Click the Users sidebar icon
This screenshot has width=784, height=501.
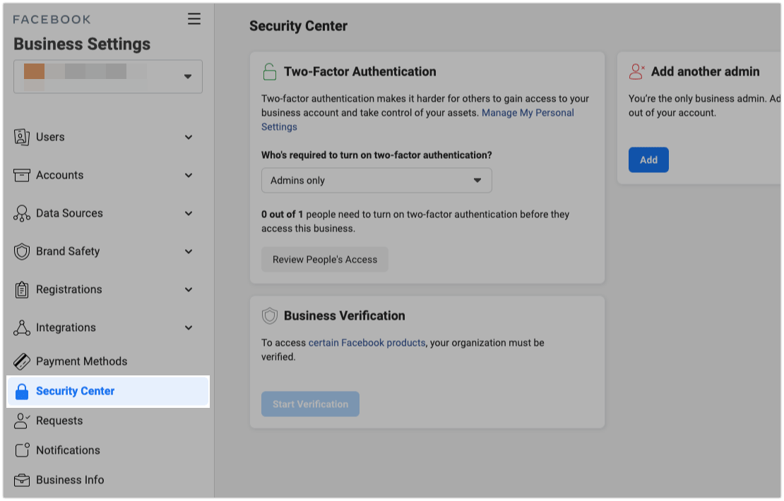21,137
